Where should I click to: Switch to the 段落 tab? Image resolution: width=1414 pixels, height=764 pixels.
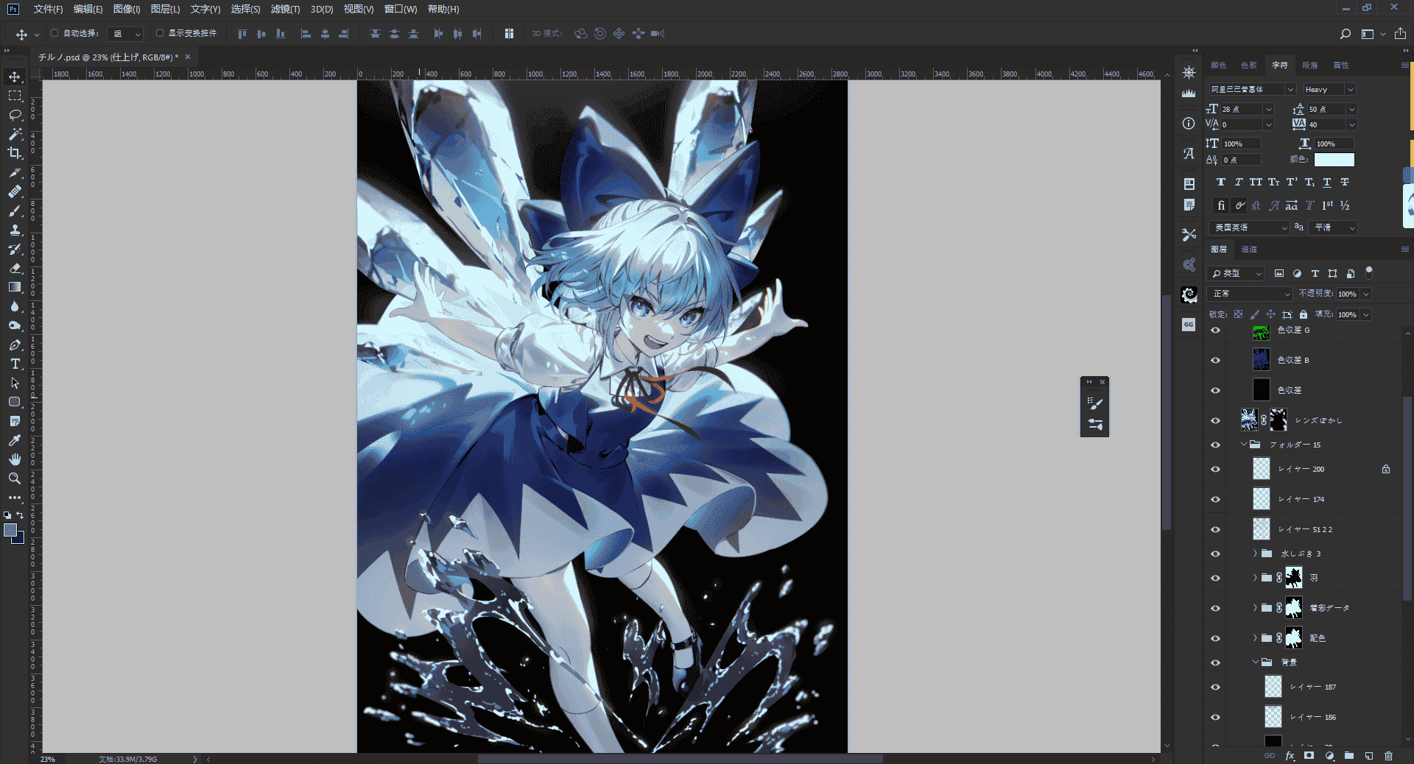click(1310, 65)
